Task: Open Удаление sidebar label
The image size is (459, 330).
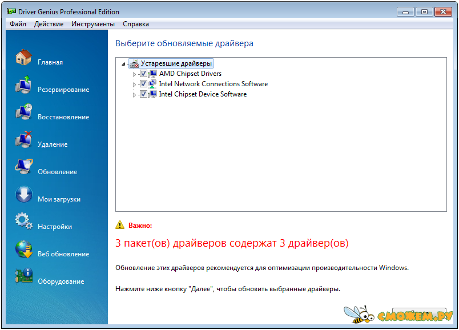Action: click(x=53, y=144)
